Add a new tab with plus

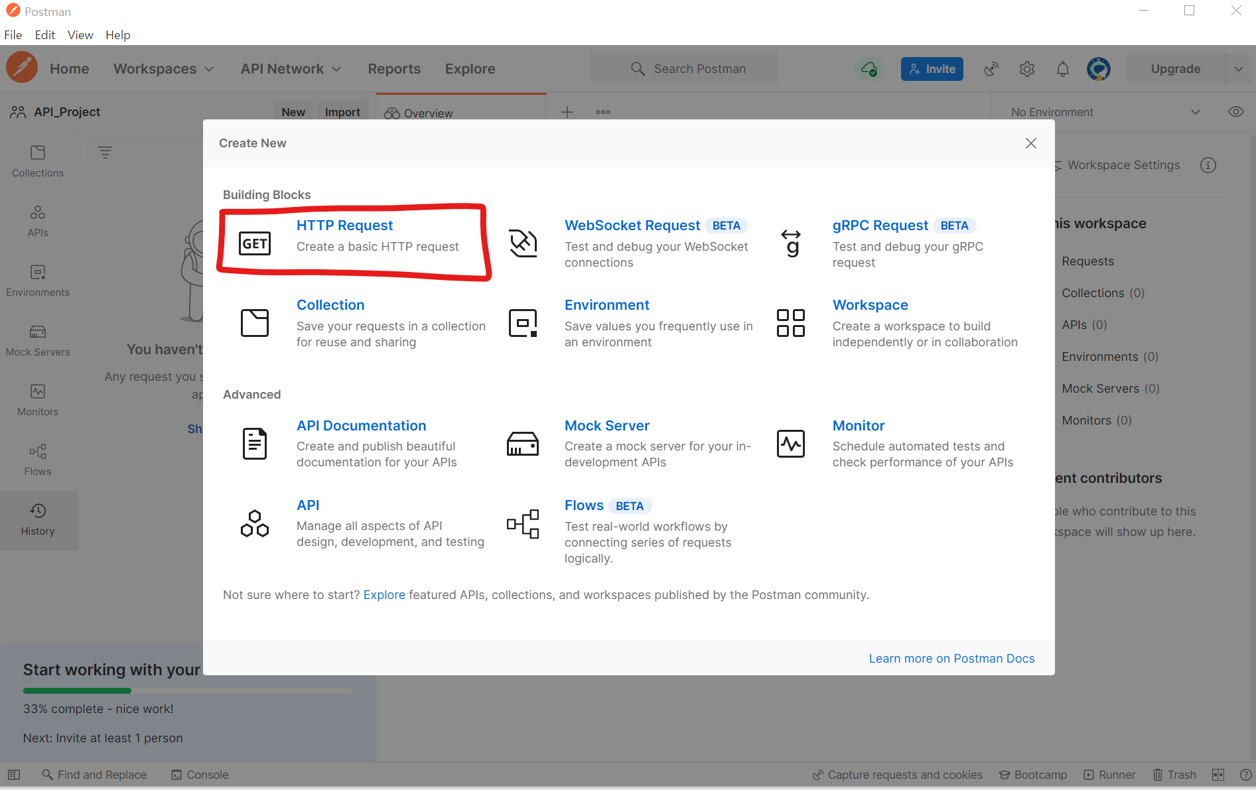click(x=567, y=112)
